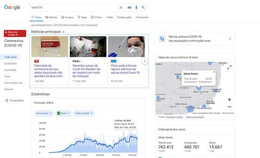Screen dimensions: 260x158
Task: Close the Minas Gerais map popup
Action: click(x=214, y=72)
